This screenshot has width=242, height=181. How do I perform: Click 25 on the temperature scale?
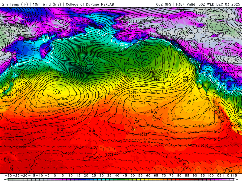pos(94,176)
